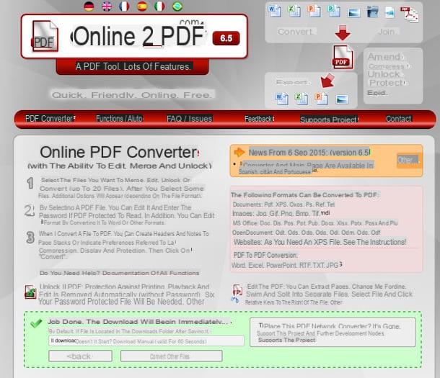Click the unlock PDF padlock icon
Image resolution: width=440 pixels, height=378 pixels.
click(x=30, y=292)
